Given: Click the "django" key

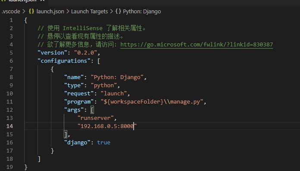Looking at the screenshot, I should [77, 143].
